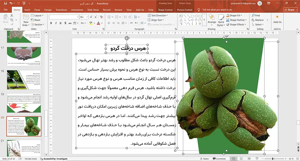Click the New Slide icon
This screenshot has width=300, height=161.
26,17
